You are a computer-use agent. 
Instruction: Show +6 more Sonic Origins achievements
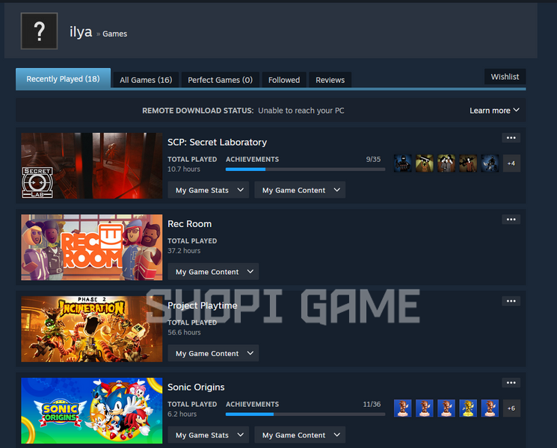point(511,408)
